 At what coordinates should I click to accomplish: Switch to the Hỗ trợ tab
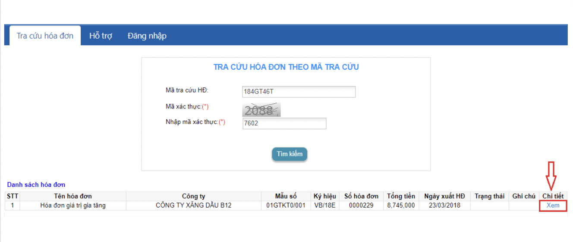coord(101,36)
